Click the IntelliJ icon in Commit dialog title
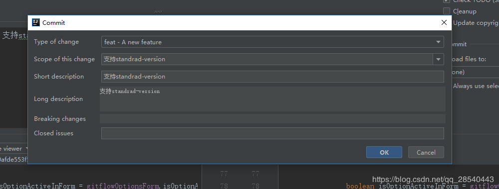 click(35, 22)
